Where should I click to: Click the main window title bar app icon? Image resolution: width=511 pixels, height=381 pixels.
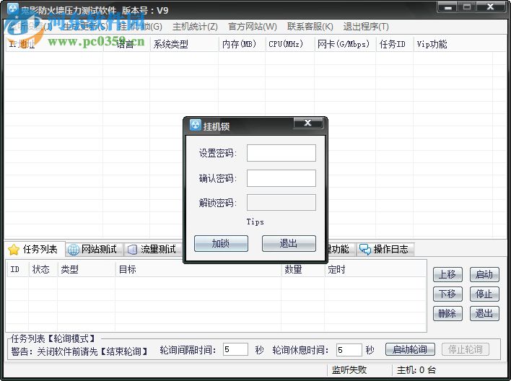tap(12, 9)
